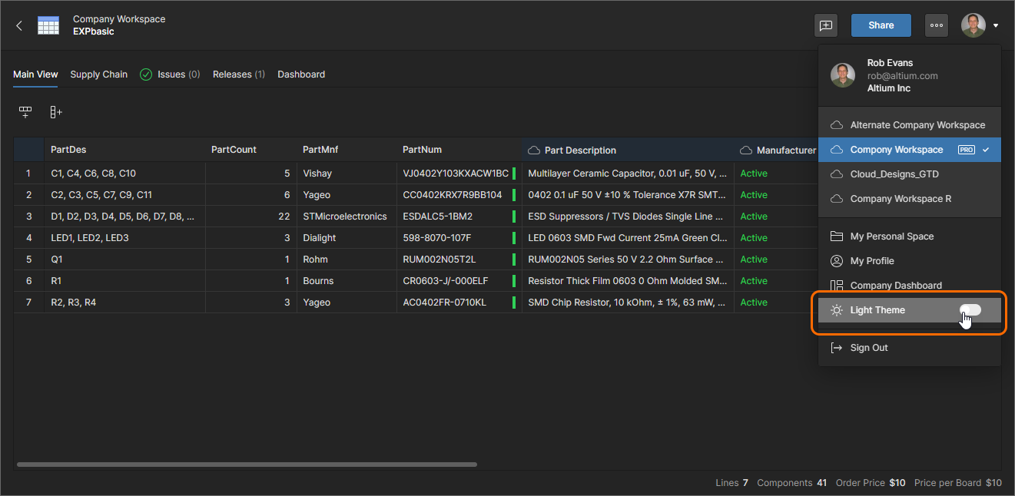This screenshot has height=496, width=1015.
Task: Collapse the user avatar dropdown arrow
Action: (996, 25)
